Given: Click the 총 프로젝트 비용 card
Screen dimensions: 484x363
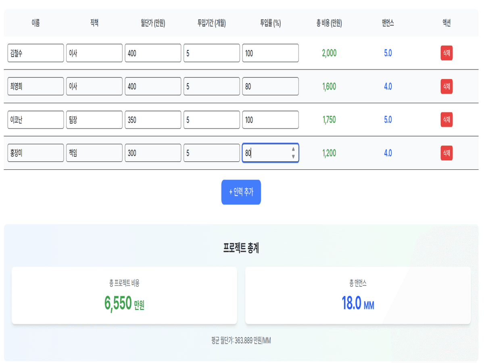Looking at the screenshot, I should pos(124,295).
